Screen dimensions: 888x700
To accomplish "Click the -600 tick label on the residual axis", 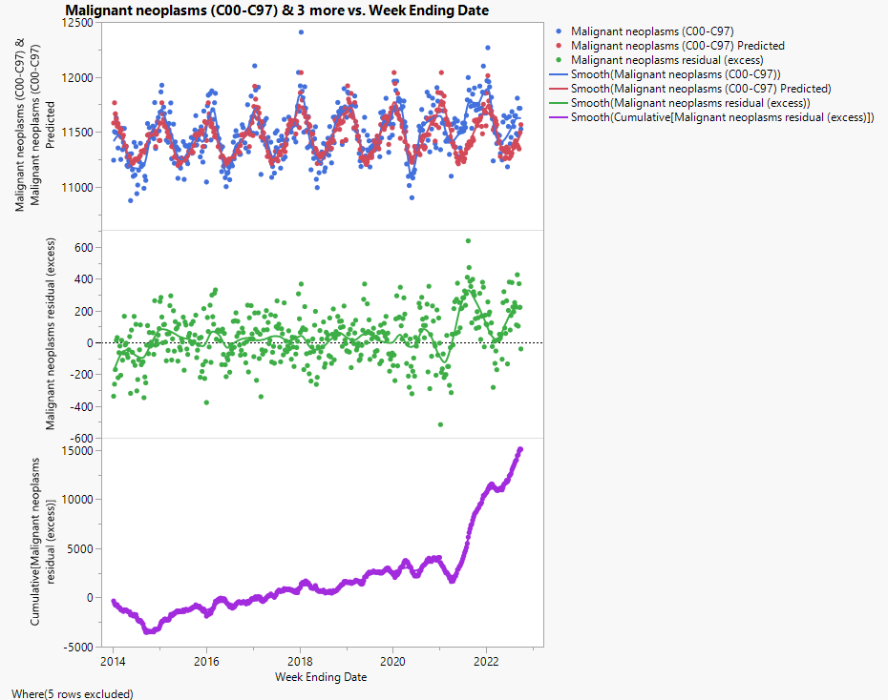I will tap(81, 438).
